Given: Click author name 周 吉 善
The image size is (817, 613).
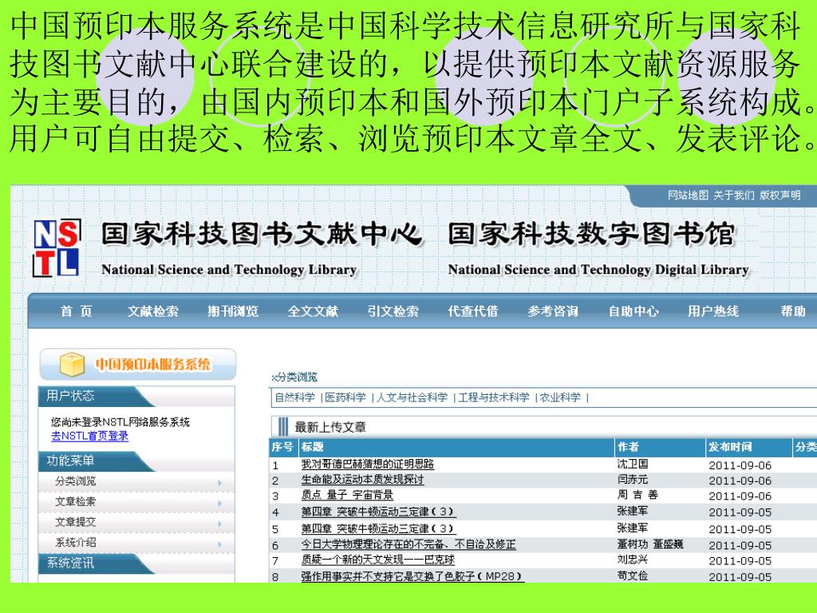Looking at the screenshot, I should coord(637,494).
